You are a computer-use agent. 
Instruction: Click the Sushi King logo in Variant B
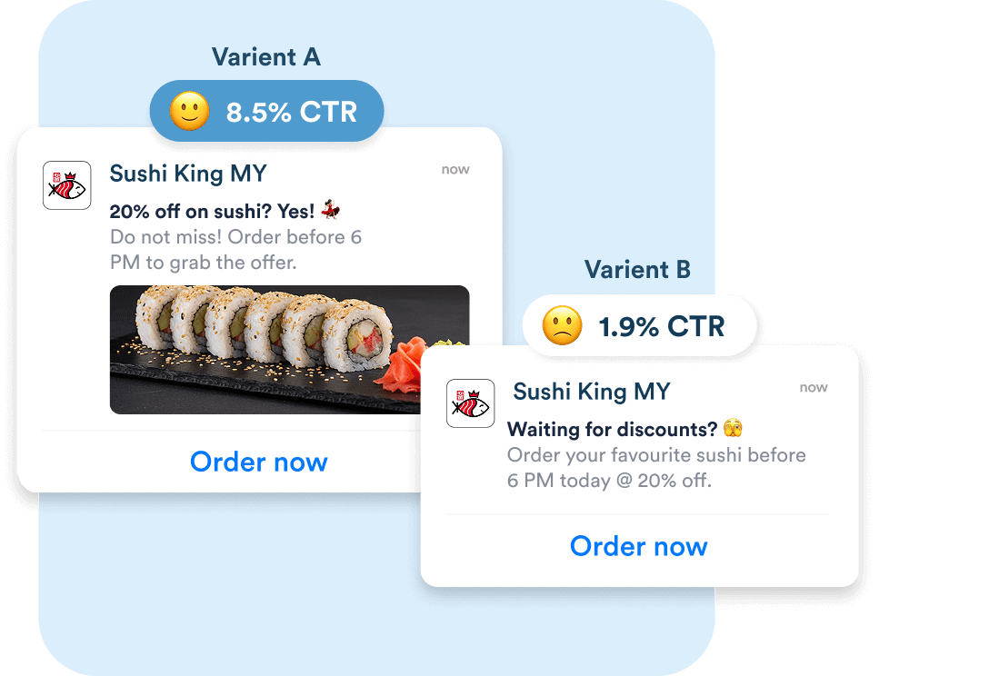[x=470, y=403]
